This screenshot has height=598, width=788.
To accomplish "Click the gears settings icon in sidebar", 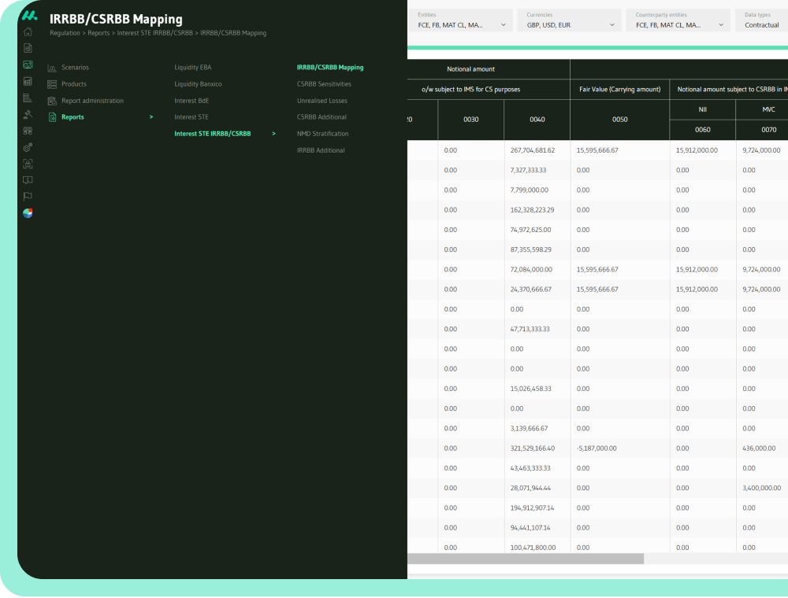I will coord(28,147).
